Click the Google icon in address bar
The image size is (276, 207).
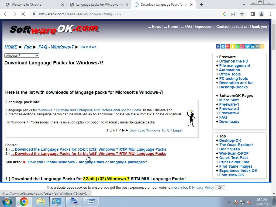tap(225, 14)
